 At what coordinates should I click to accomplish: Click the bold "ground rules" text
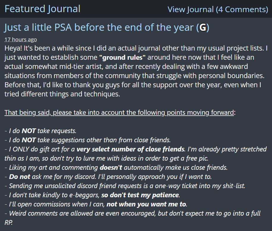(123, 57)
